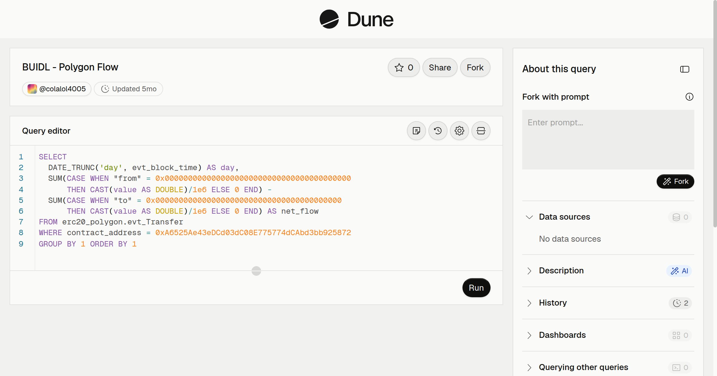Screen dimensions: 717x376
Task: Open the query notes icon
Action: click(416, 131)
